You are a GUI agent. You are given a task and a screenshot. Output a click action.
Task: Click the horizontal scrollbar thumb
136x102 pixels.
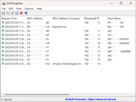(x=37, y=94)
